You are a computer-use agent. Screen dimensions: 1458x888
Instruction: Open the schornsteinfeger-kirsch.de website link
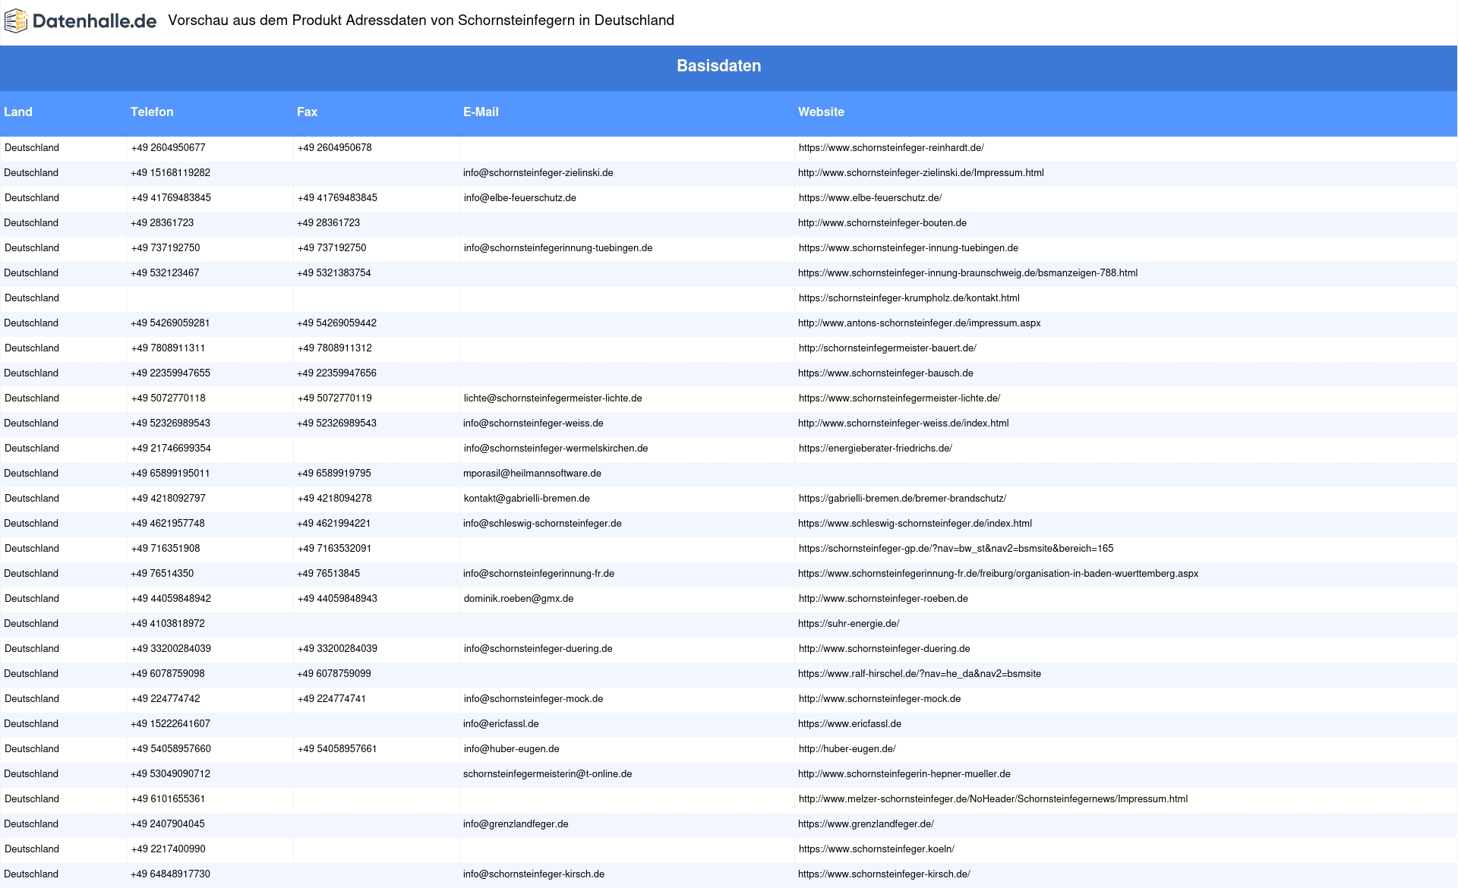884,874
